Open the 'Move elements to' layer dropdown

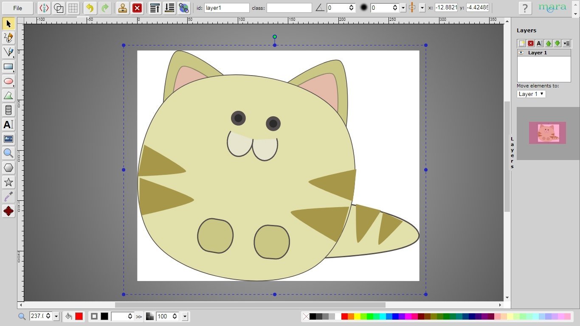tap(531, 94)
